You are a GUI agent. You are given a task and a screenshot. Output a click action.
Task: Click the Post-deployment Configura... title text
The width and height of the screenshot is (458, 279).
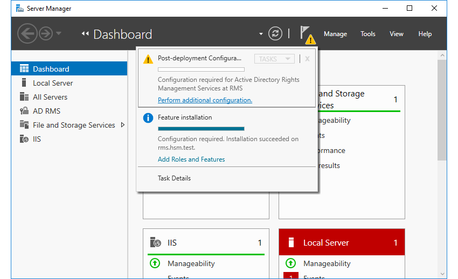[199, 58]
